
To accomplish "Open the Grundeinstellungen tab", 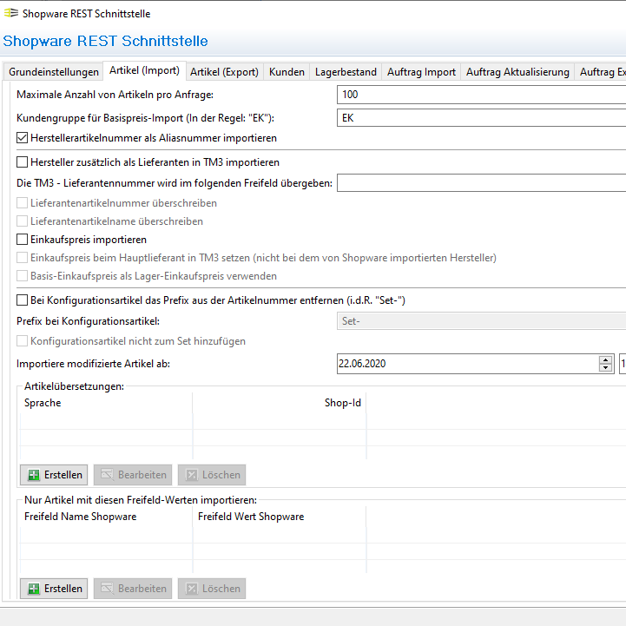I will click(x=54, y=72).
